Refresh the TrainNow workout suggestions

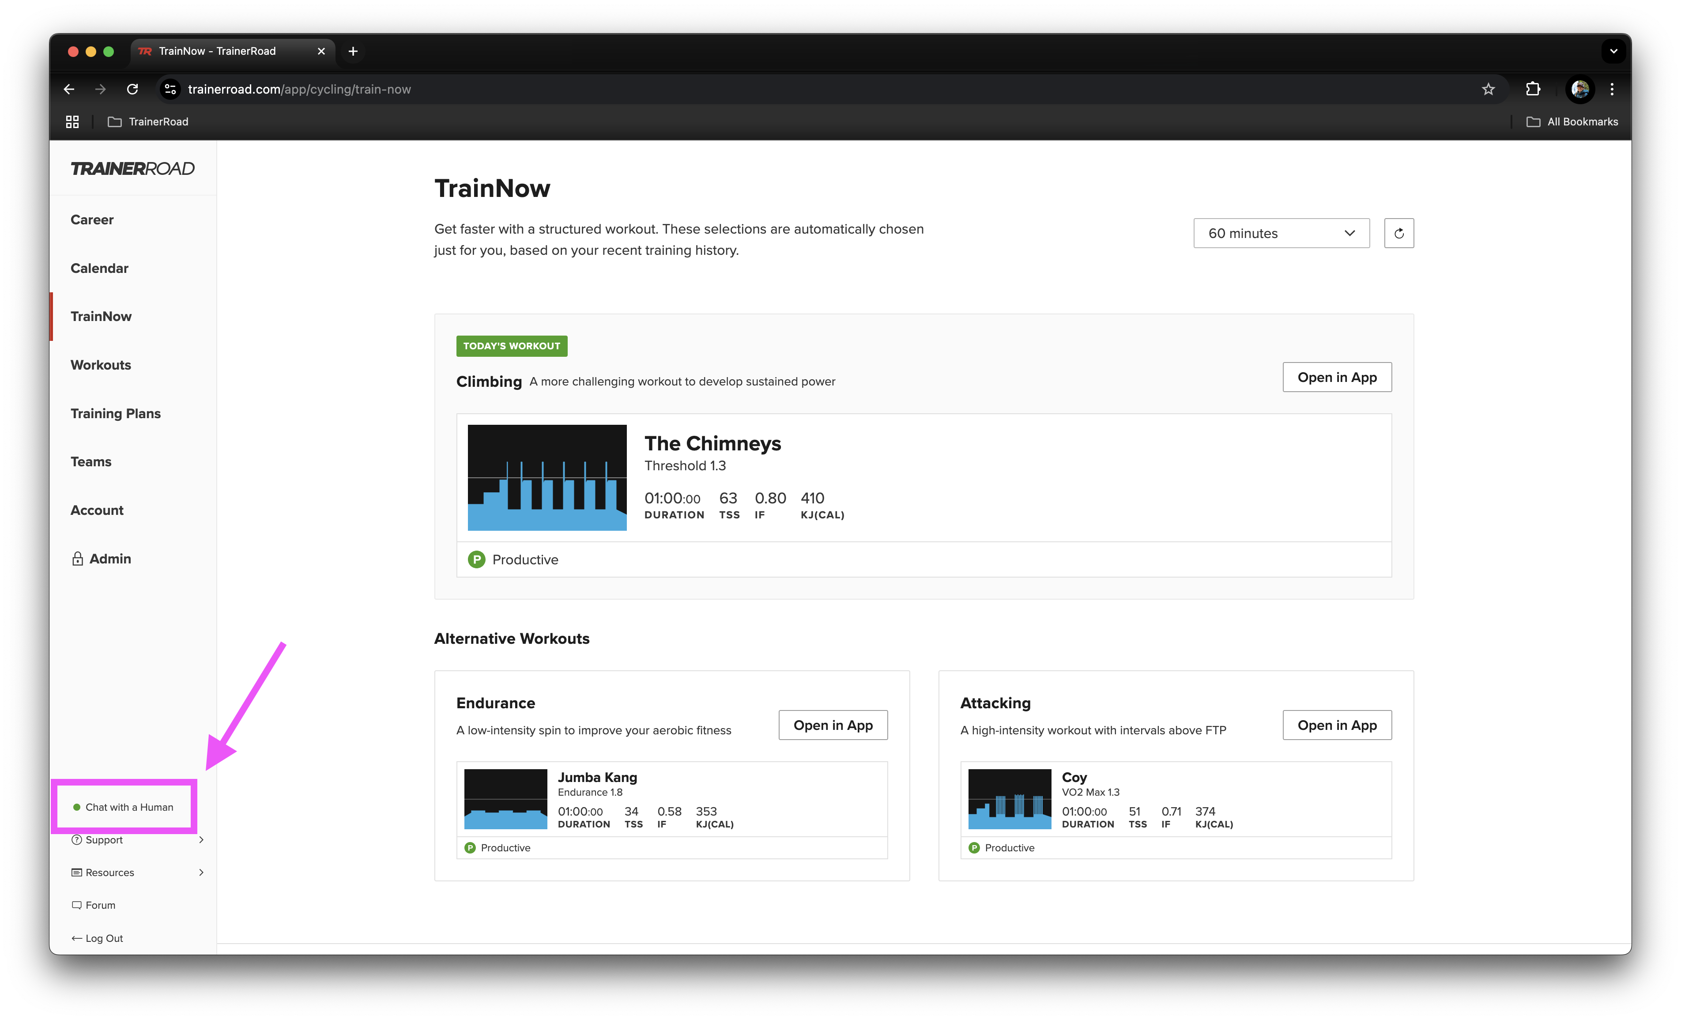1398,233
